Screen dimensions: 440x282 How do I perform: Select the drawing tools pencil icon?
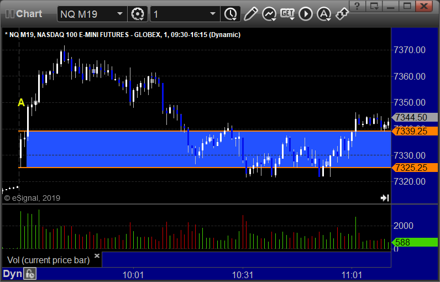point(250,14)
